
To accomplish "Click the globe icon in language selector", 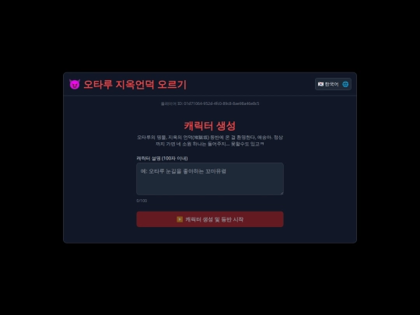I will [x=345, y=84].
